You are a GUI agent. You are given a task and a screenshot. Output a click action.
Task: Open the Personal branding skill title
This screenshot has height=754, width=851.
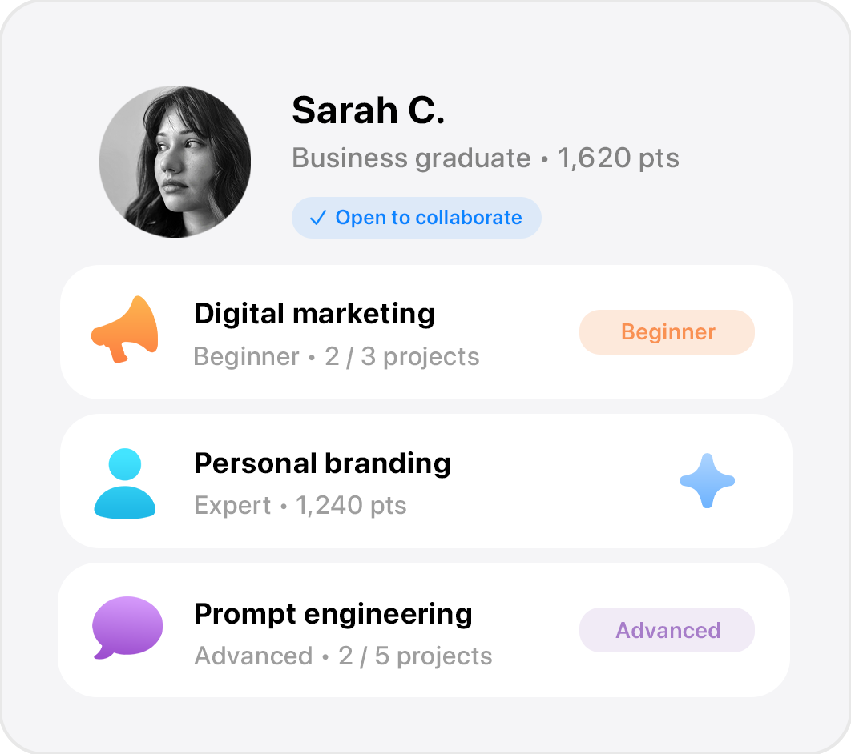click(322, 463)
